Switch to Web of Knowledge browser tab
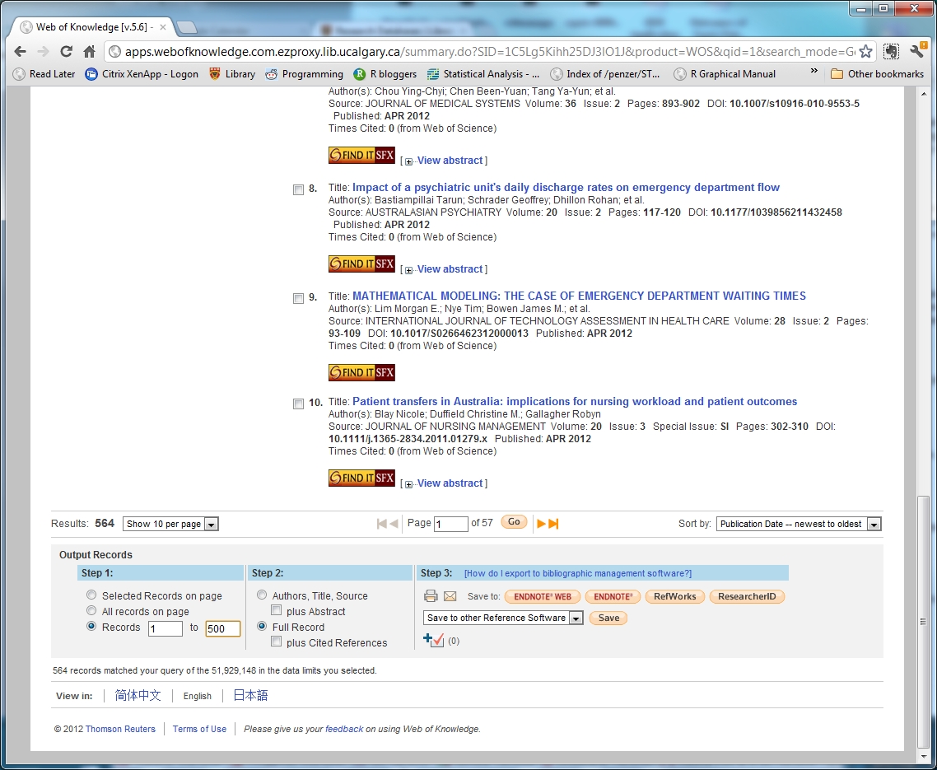The image size is (937, 770). [x=91, y=27]
